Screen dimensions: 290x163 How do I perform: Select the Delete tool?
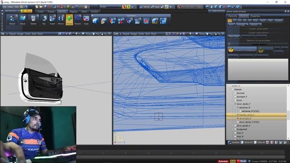[33, 20]
